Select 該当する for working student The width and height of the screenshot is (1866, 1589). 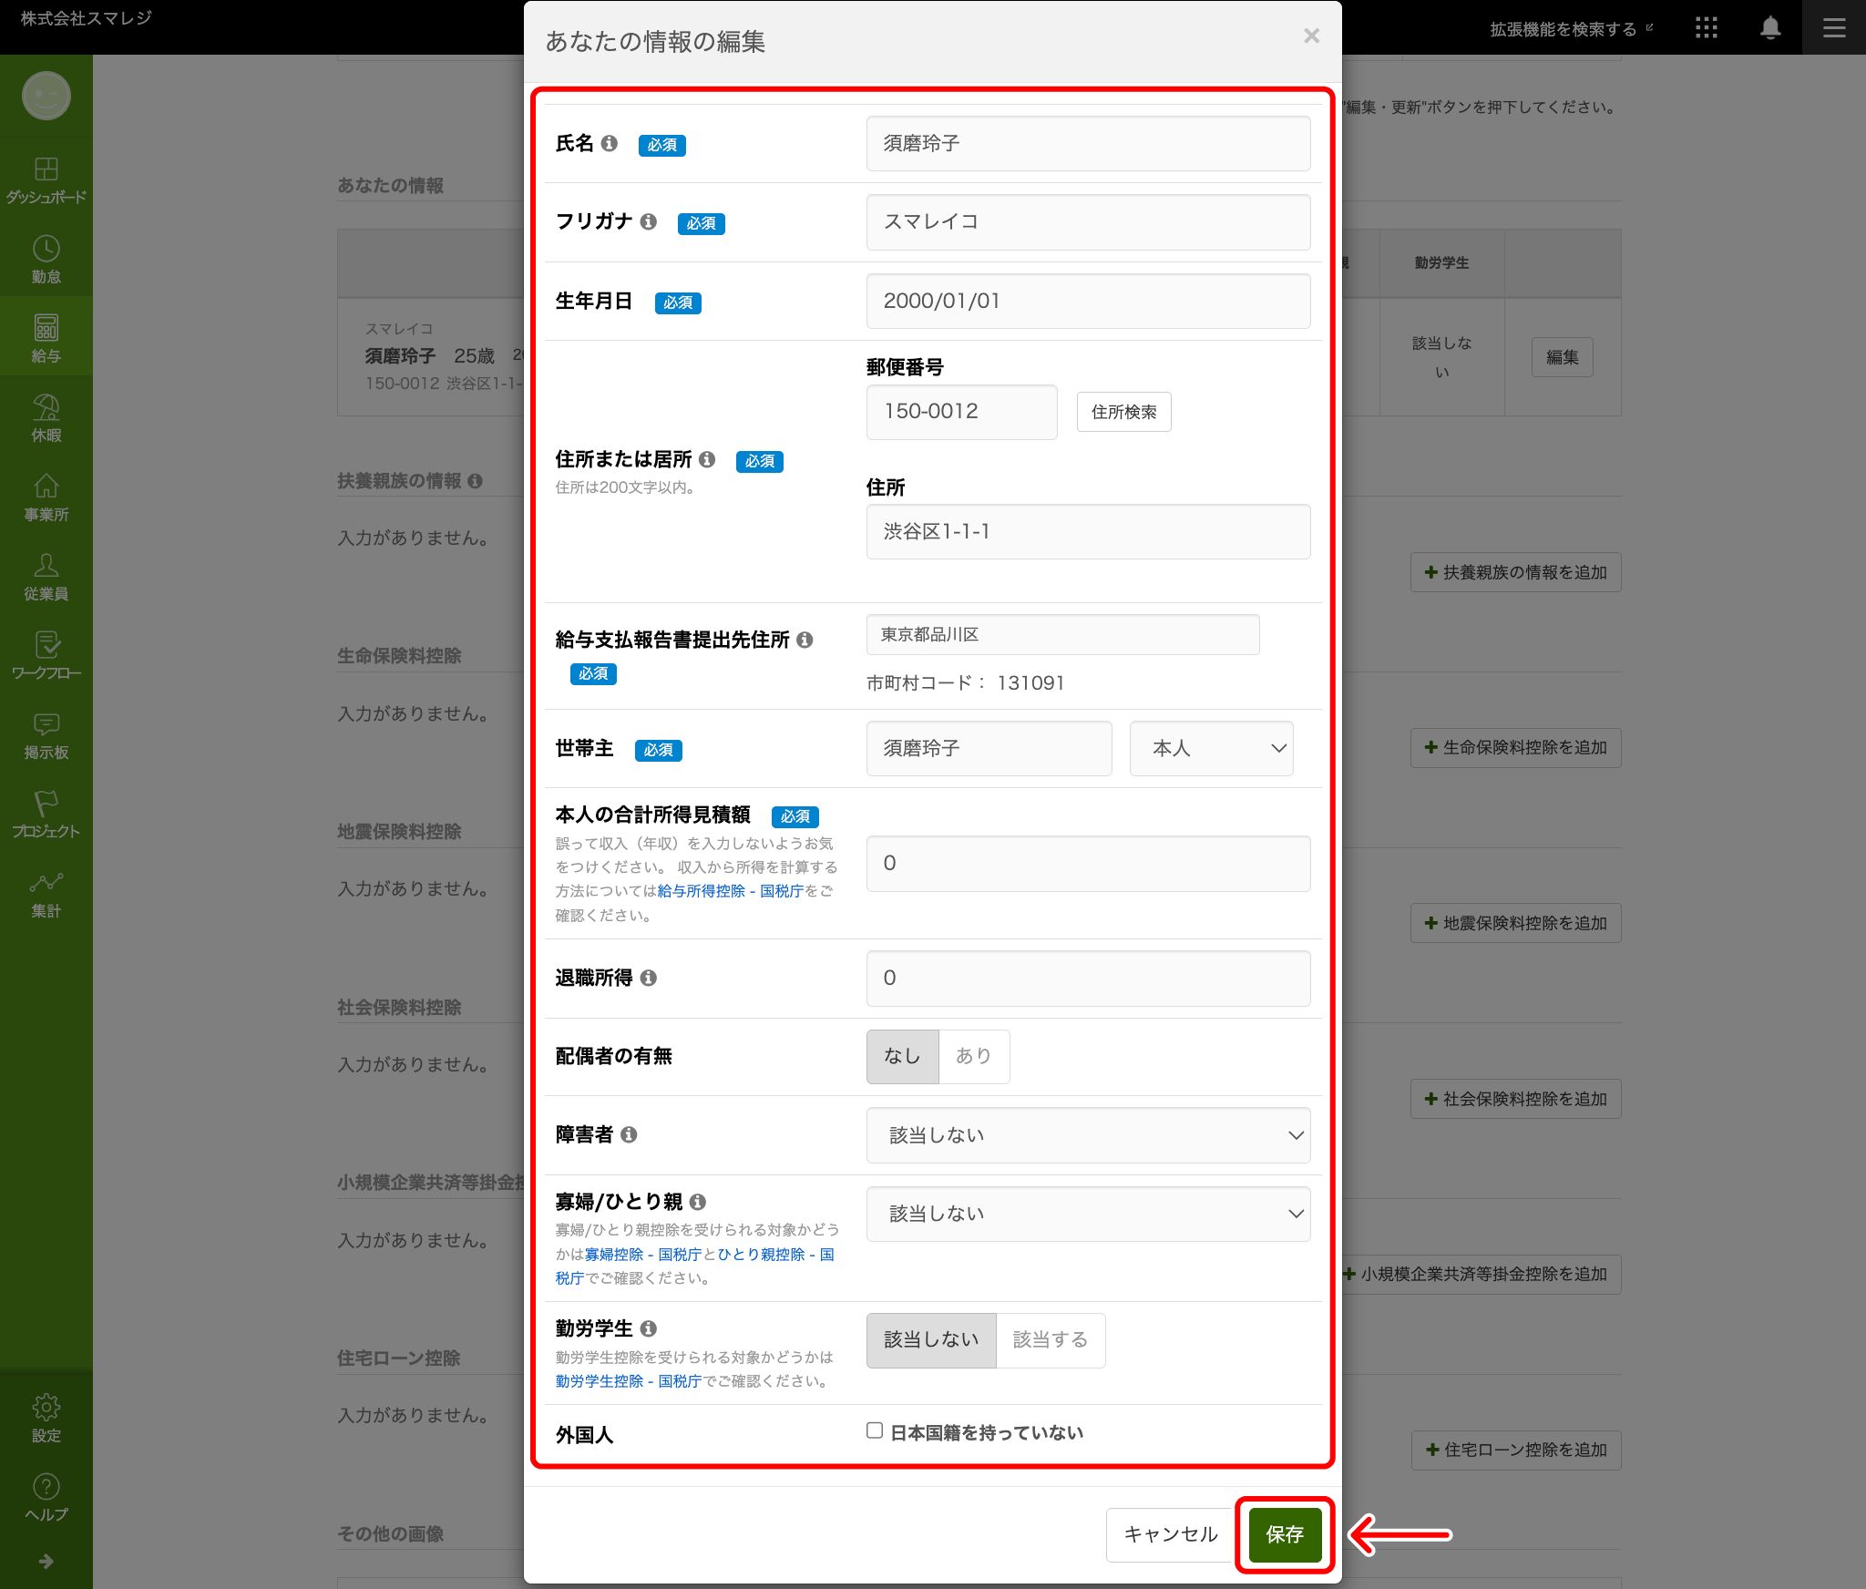(x=1050, y=1339)
